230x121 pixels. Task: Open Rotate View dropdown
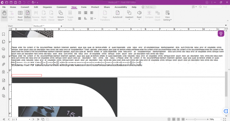tap(61, 16)
